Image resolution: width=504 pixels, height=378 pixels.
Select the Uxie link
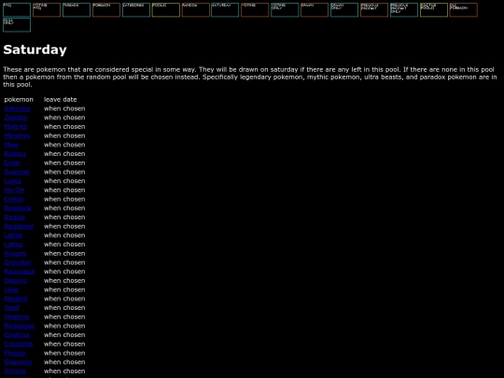(x=11, y=289)
